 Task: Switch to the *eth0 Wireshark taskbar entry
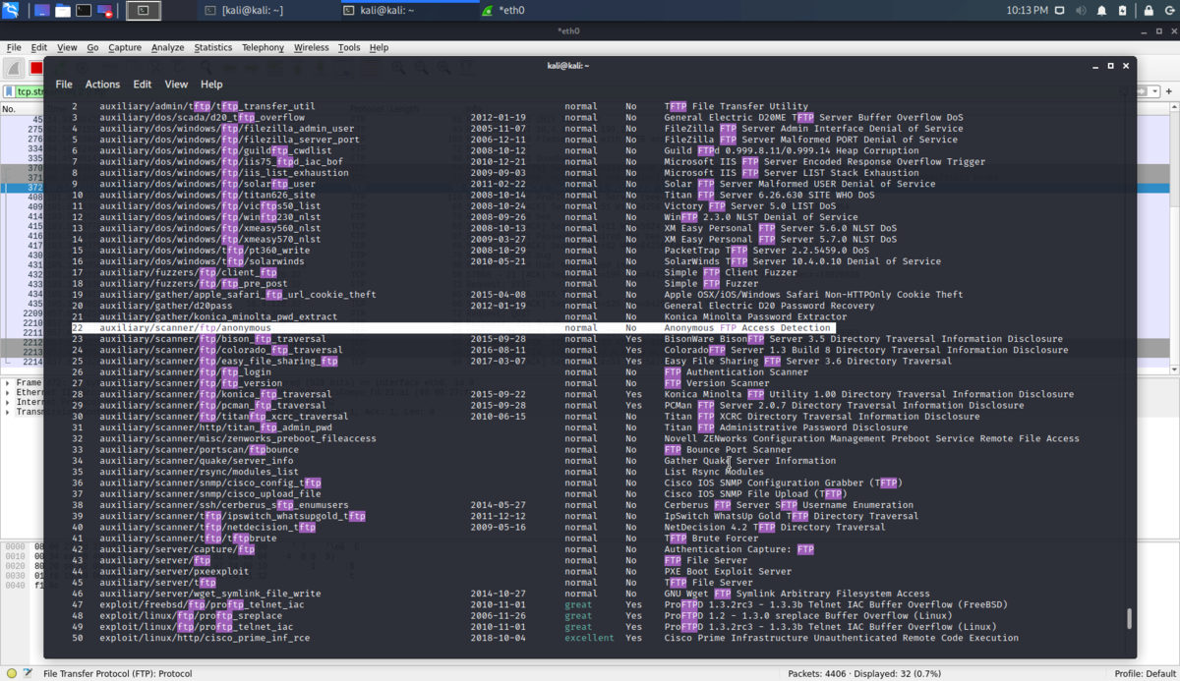coord(511,11)
